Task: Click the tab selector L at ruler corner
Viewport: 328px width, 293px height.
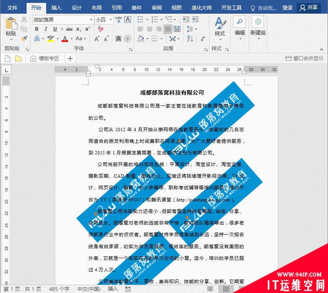Action: click(7, 70)
